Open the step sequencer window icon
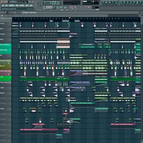 pyautogui.click(x=106, y=2)
